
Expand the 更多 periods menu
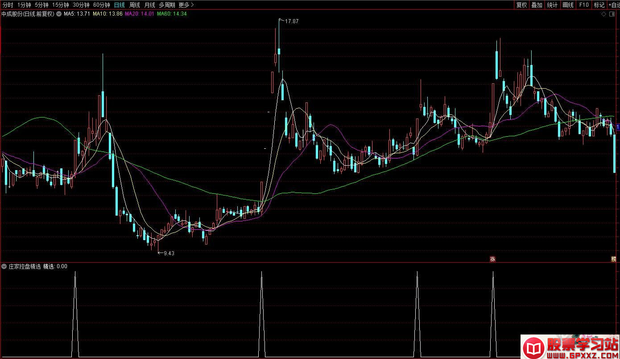(x=186, y=5)
